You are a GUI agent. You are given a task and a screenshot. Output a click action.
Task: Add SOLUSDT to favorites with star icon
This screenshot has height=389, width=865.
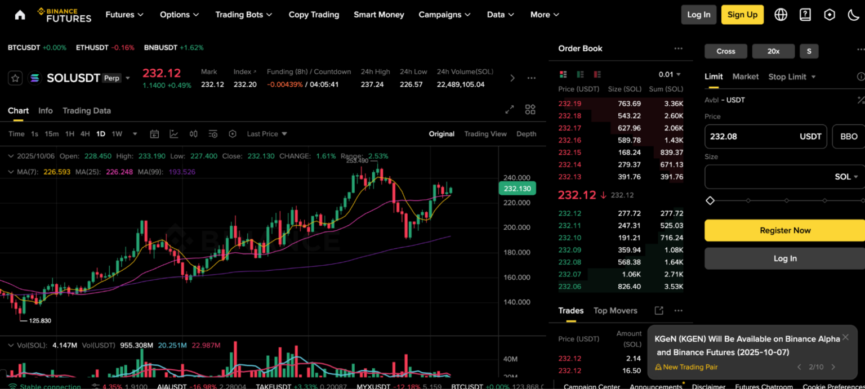(x=15, y=78)
